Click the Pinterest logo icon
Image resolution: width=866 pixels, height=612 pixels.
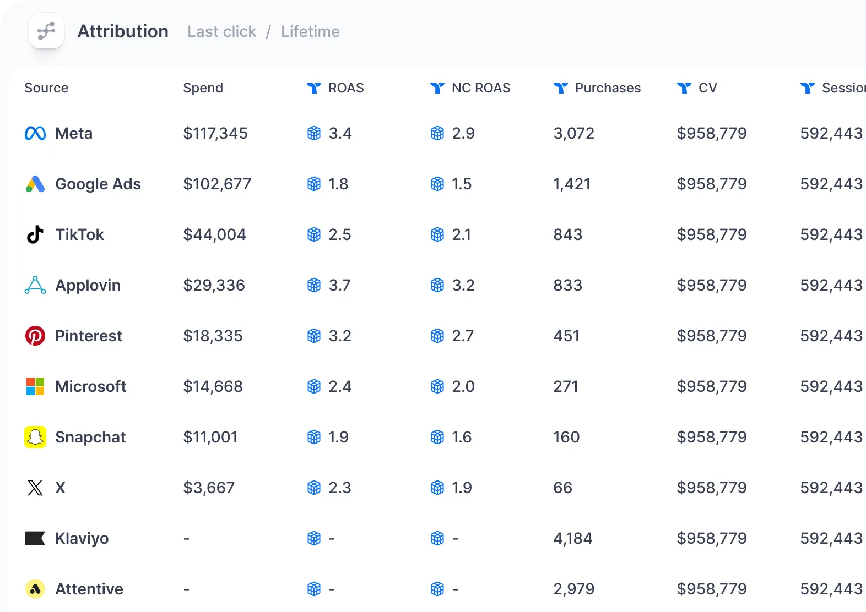tap(35, 336)
